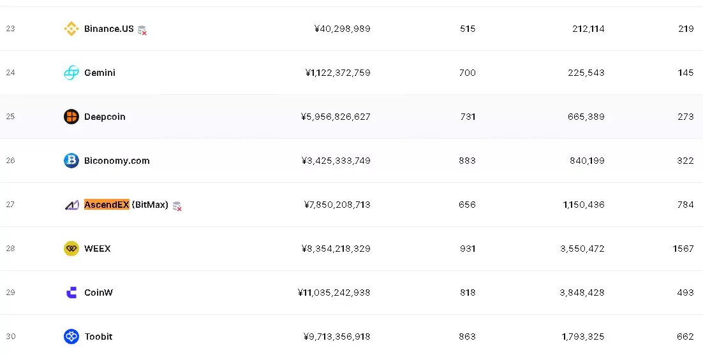Image resolution: width=703 pixels, height=355 pixels.
Task: Click the Biconomy.com exchange logo
Action: [x=71, y=161]
